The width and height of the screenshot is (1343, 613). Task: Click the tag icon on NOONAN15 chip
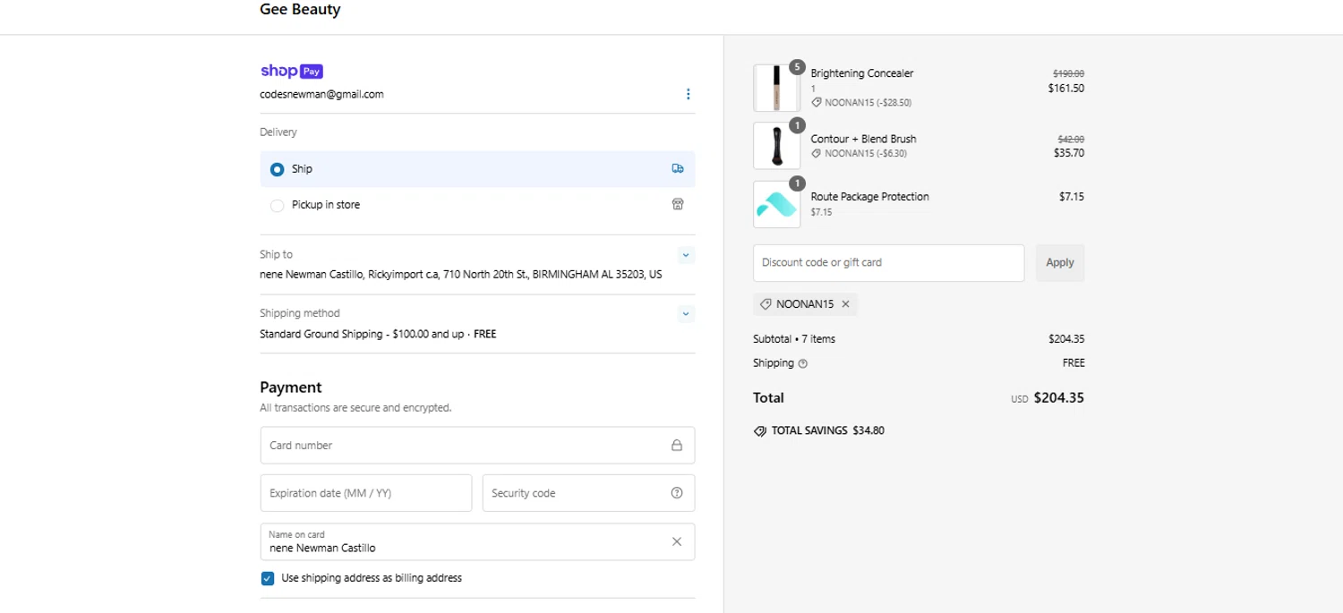766,304
